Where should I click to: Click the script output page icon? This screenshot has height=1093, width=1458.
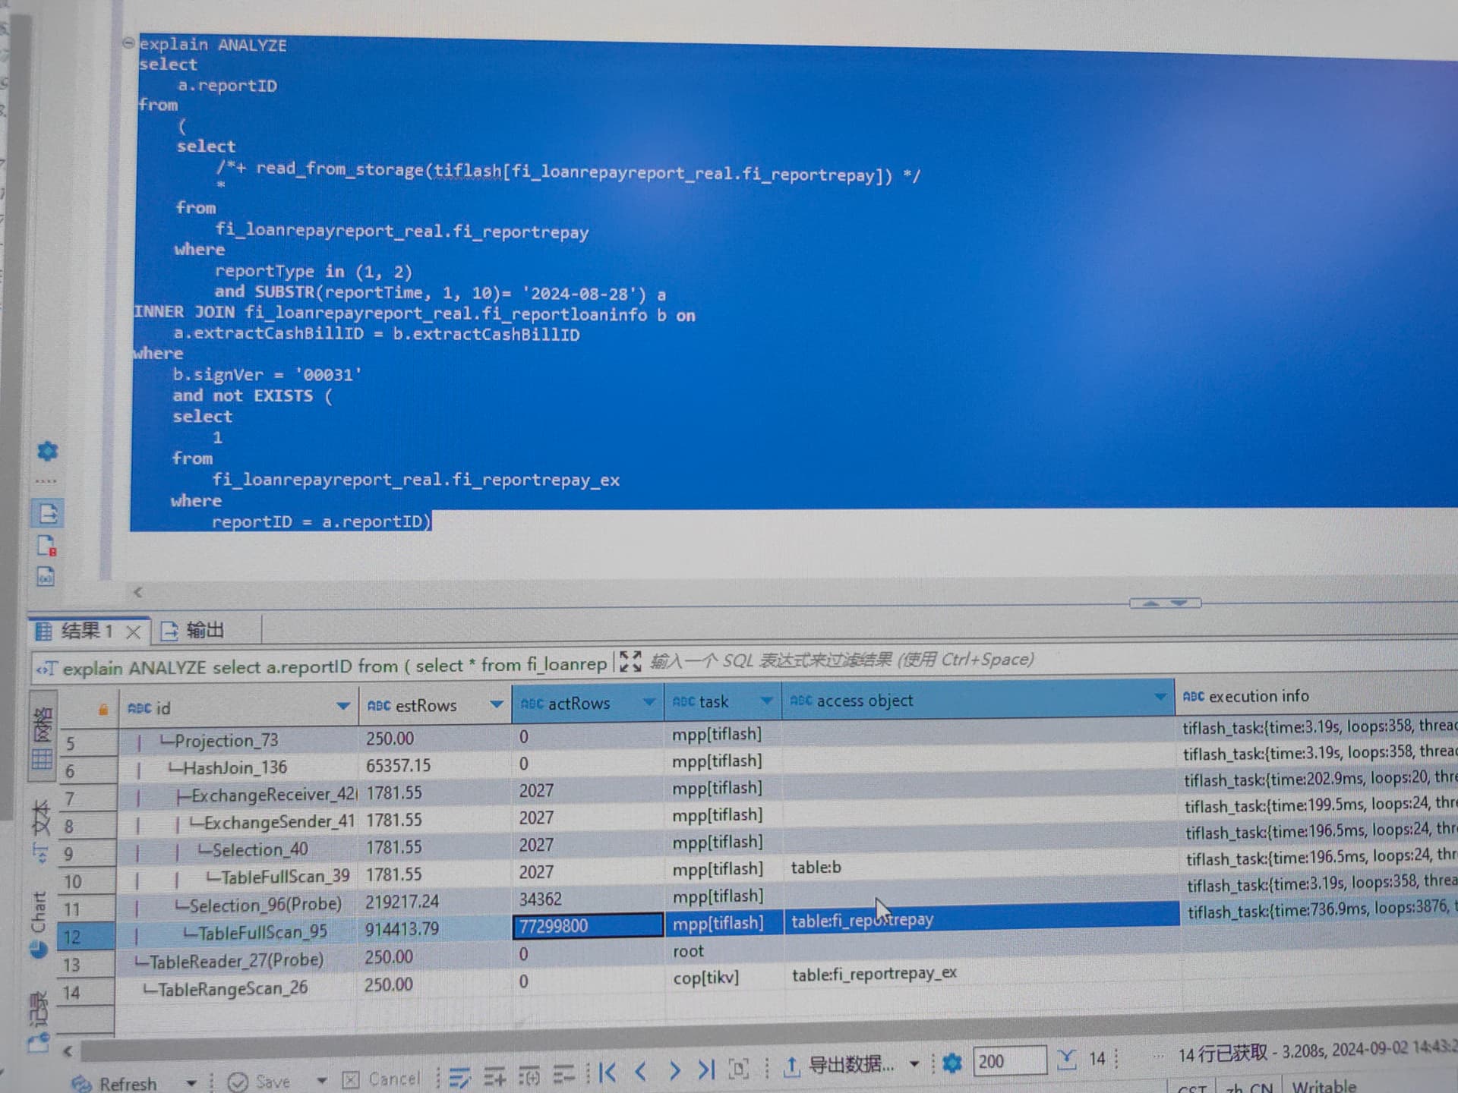[x=47, y=514]
